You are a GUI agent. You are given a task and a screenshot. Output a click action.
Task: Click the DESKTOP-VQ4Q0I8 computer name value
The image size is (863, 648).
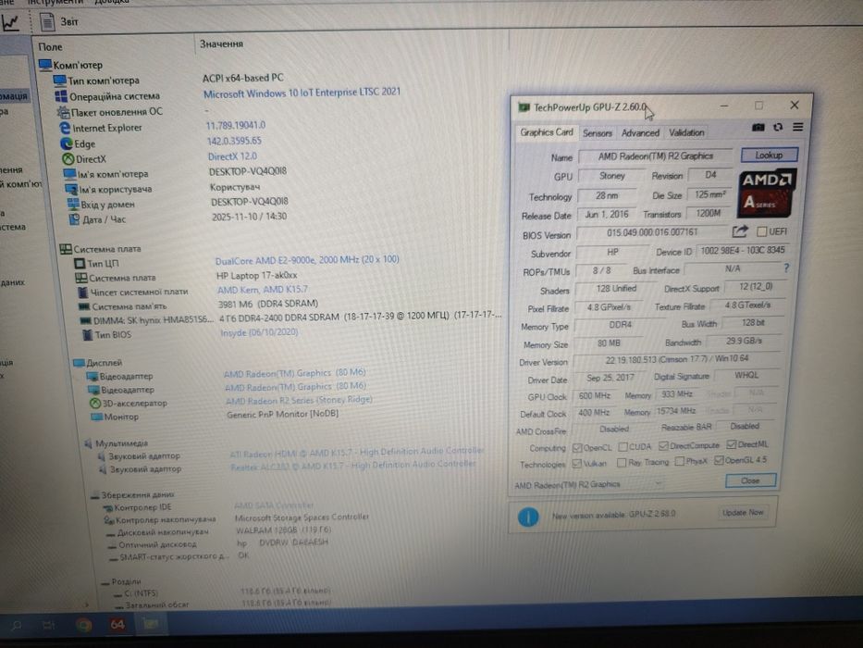coord(248,172)
